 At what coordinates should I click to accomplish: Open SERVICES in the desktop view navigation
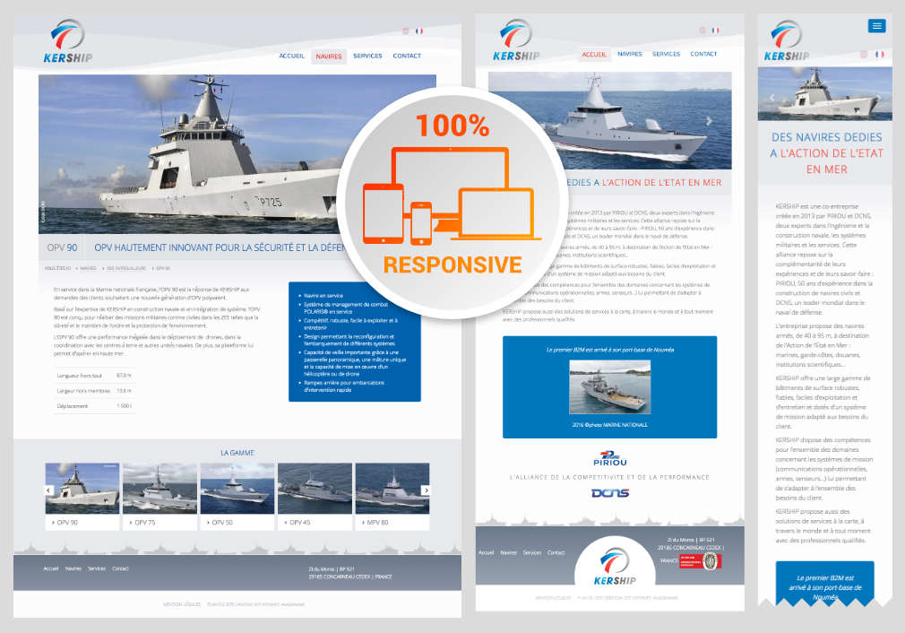pos(367,56)
